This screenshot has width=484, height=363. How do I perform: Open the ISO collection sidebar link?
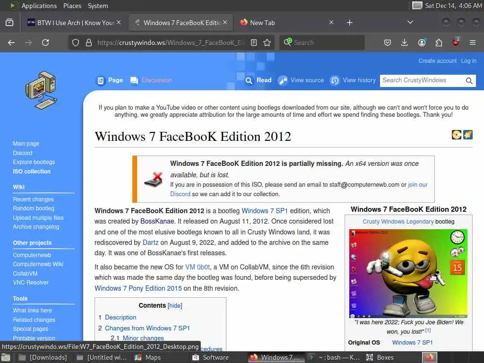(32, 171)
